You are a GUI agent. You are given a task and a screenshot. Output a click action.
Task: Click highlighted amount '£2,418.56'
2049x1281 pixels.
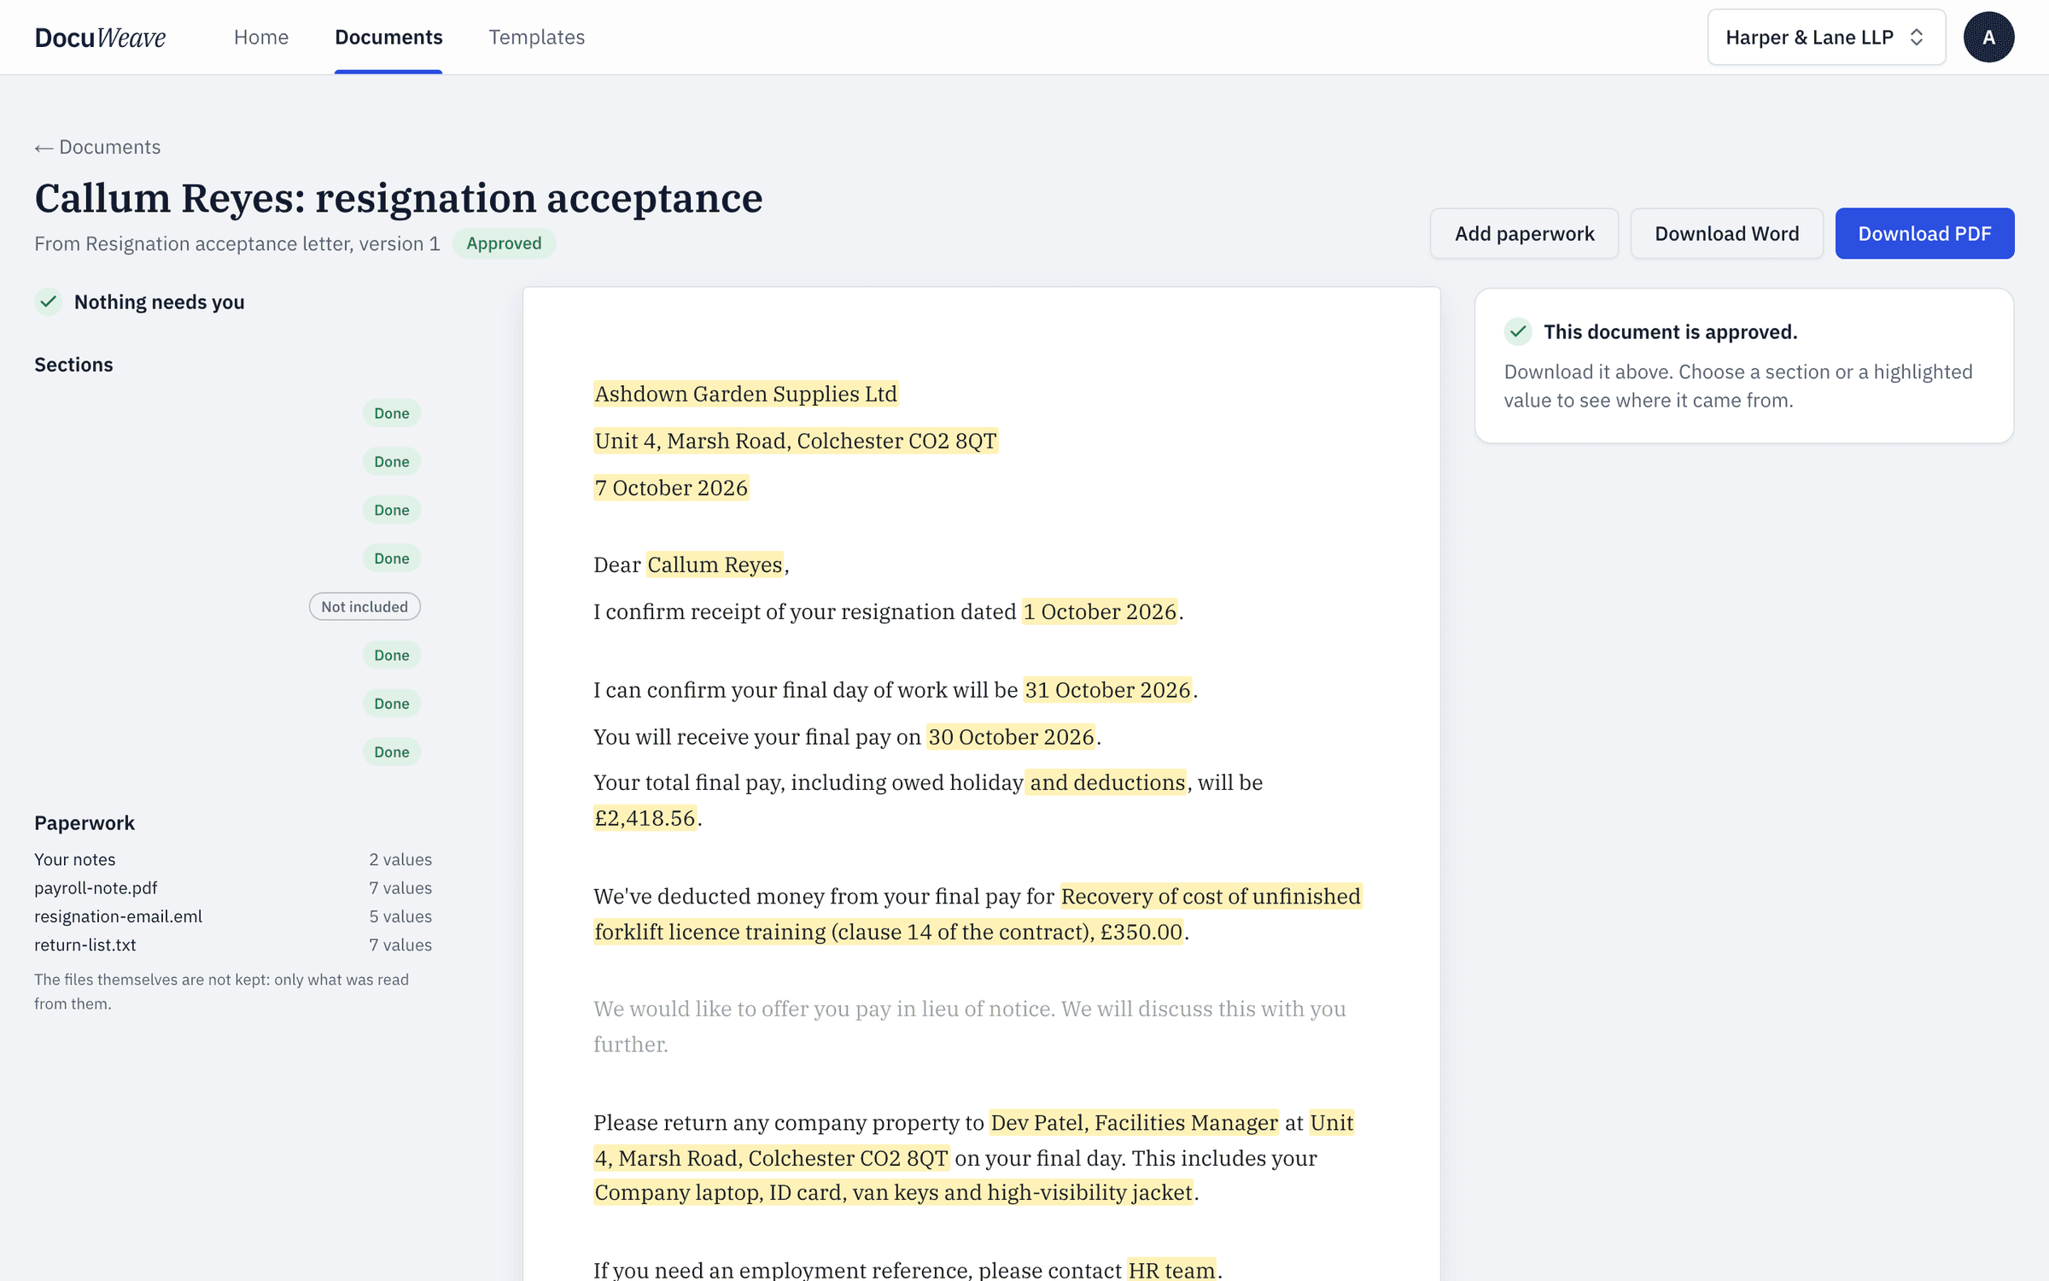(645, 818)
